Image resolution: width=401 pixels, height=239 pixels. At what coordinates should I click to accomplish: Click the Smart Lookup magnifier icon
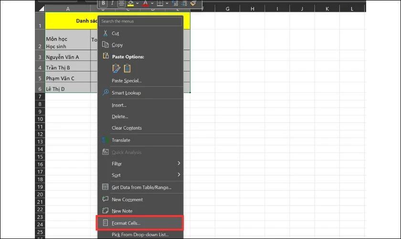tap(106, 93)
